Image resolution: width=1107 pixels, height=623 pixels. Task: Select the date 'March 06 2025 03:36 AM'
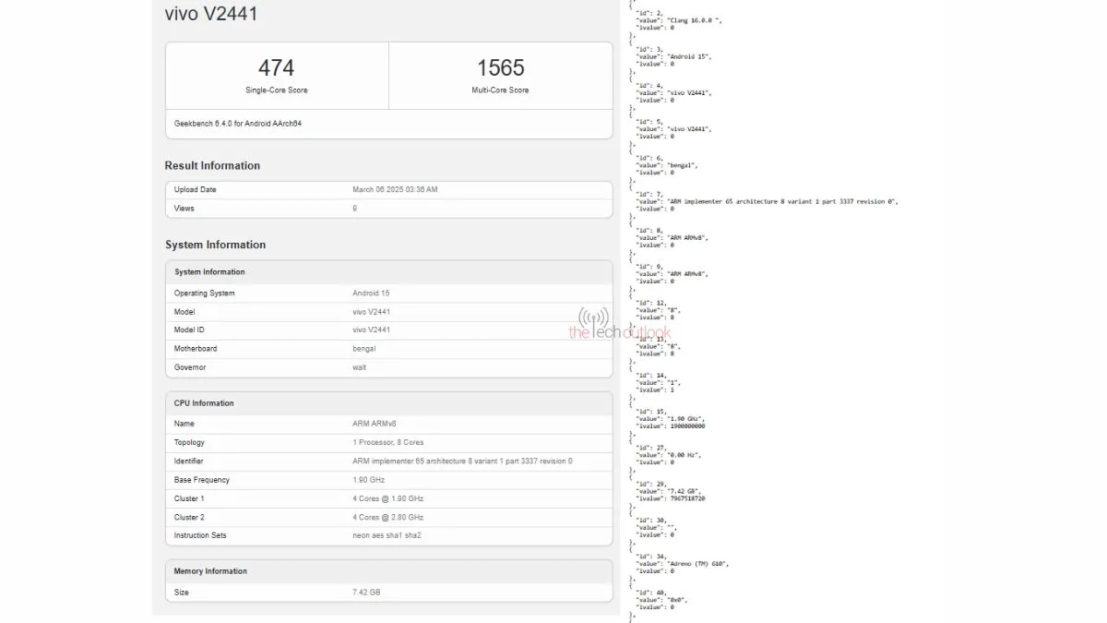click(395, 190)
